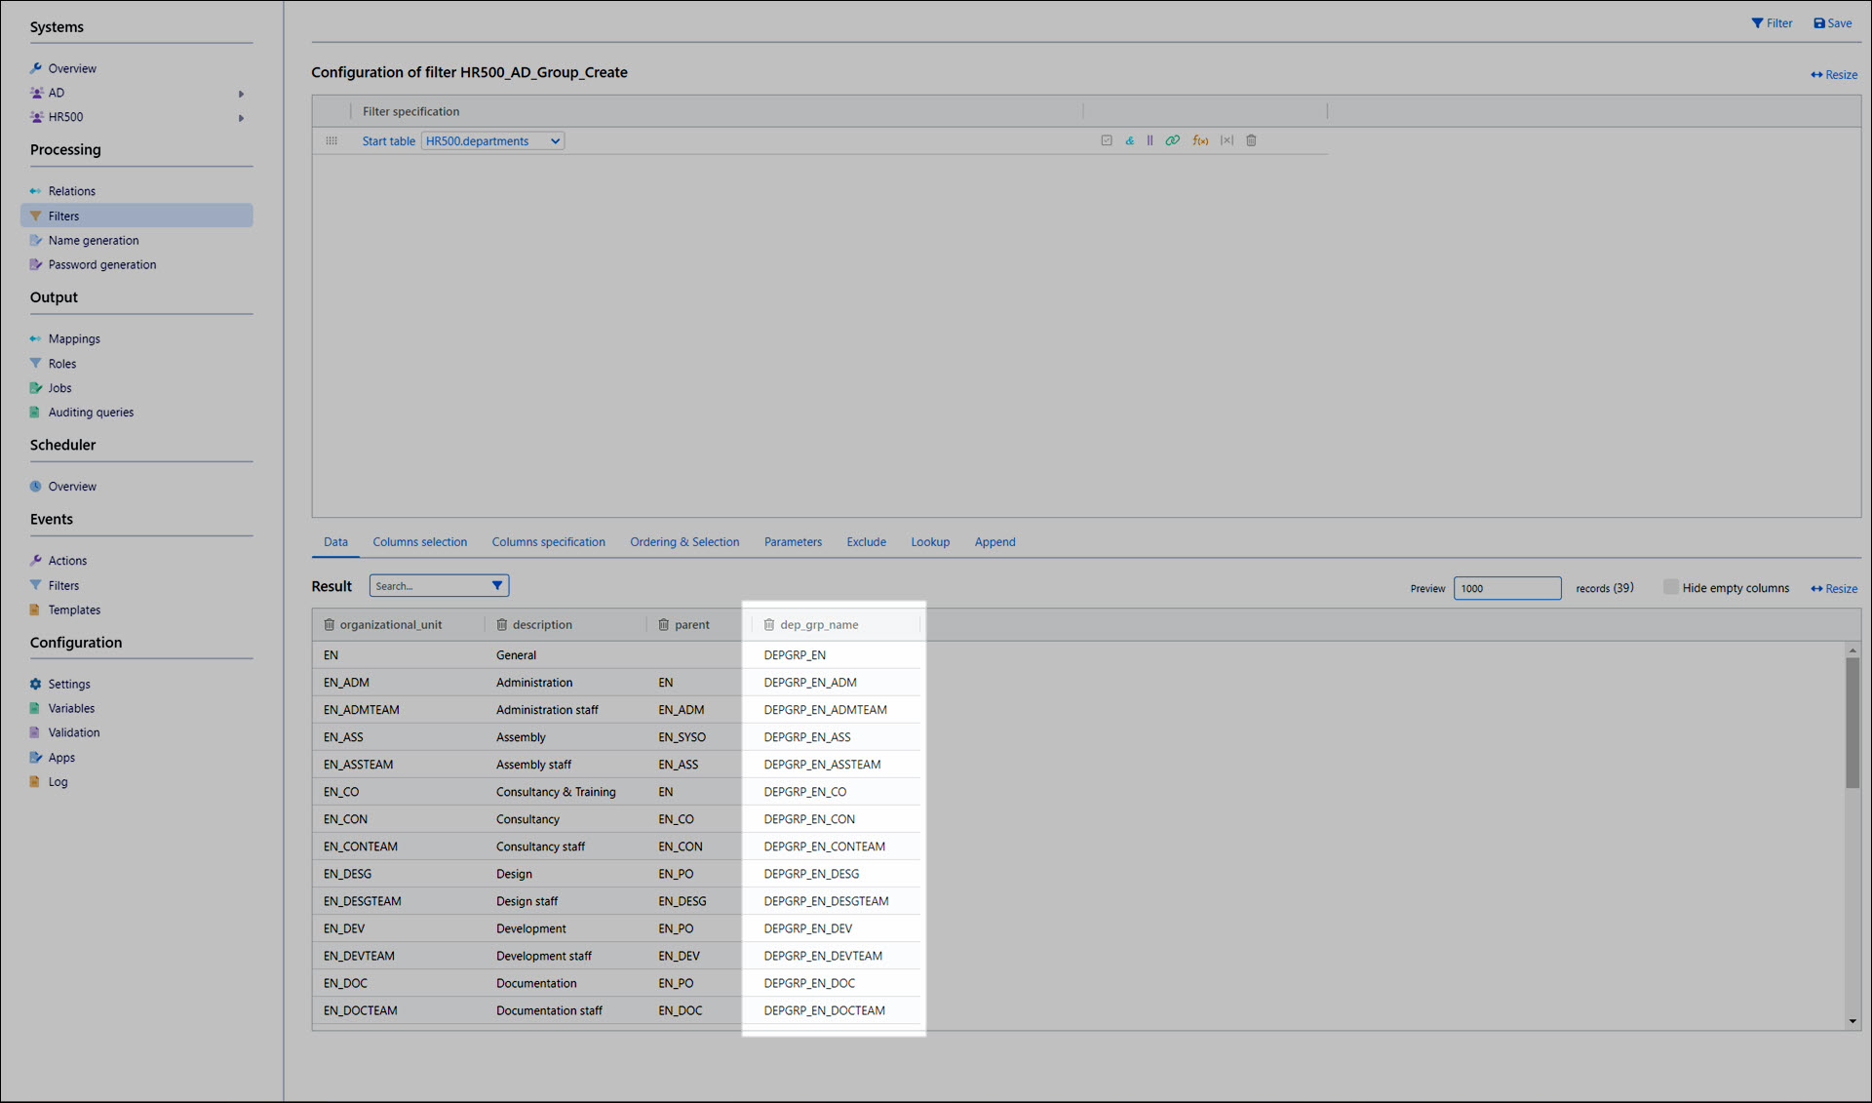Open Name generation in Processing

click(94, 241)
